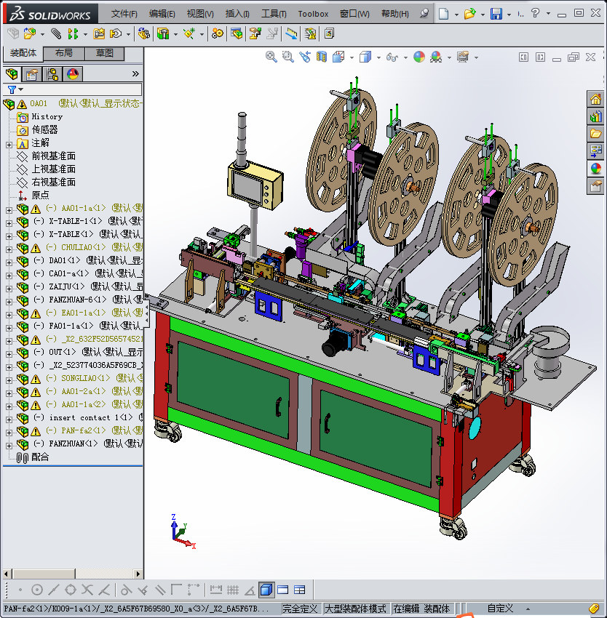
Task: Open the 工具(T) menu
Action: 274,14
